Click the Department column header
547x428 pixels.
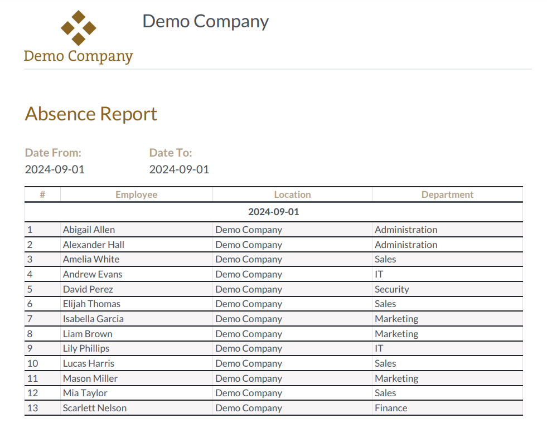click(x=447, y=194)
